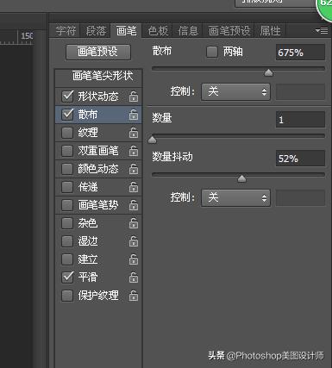The height and width of the screenshot is (368, 332).
Task: Select the 传递 row label
Action: [88, 187]
